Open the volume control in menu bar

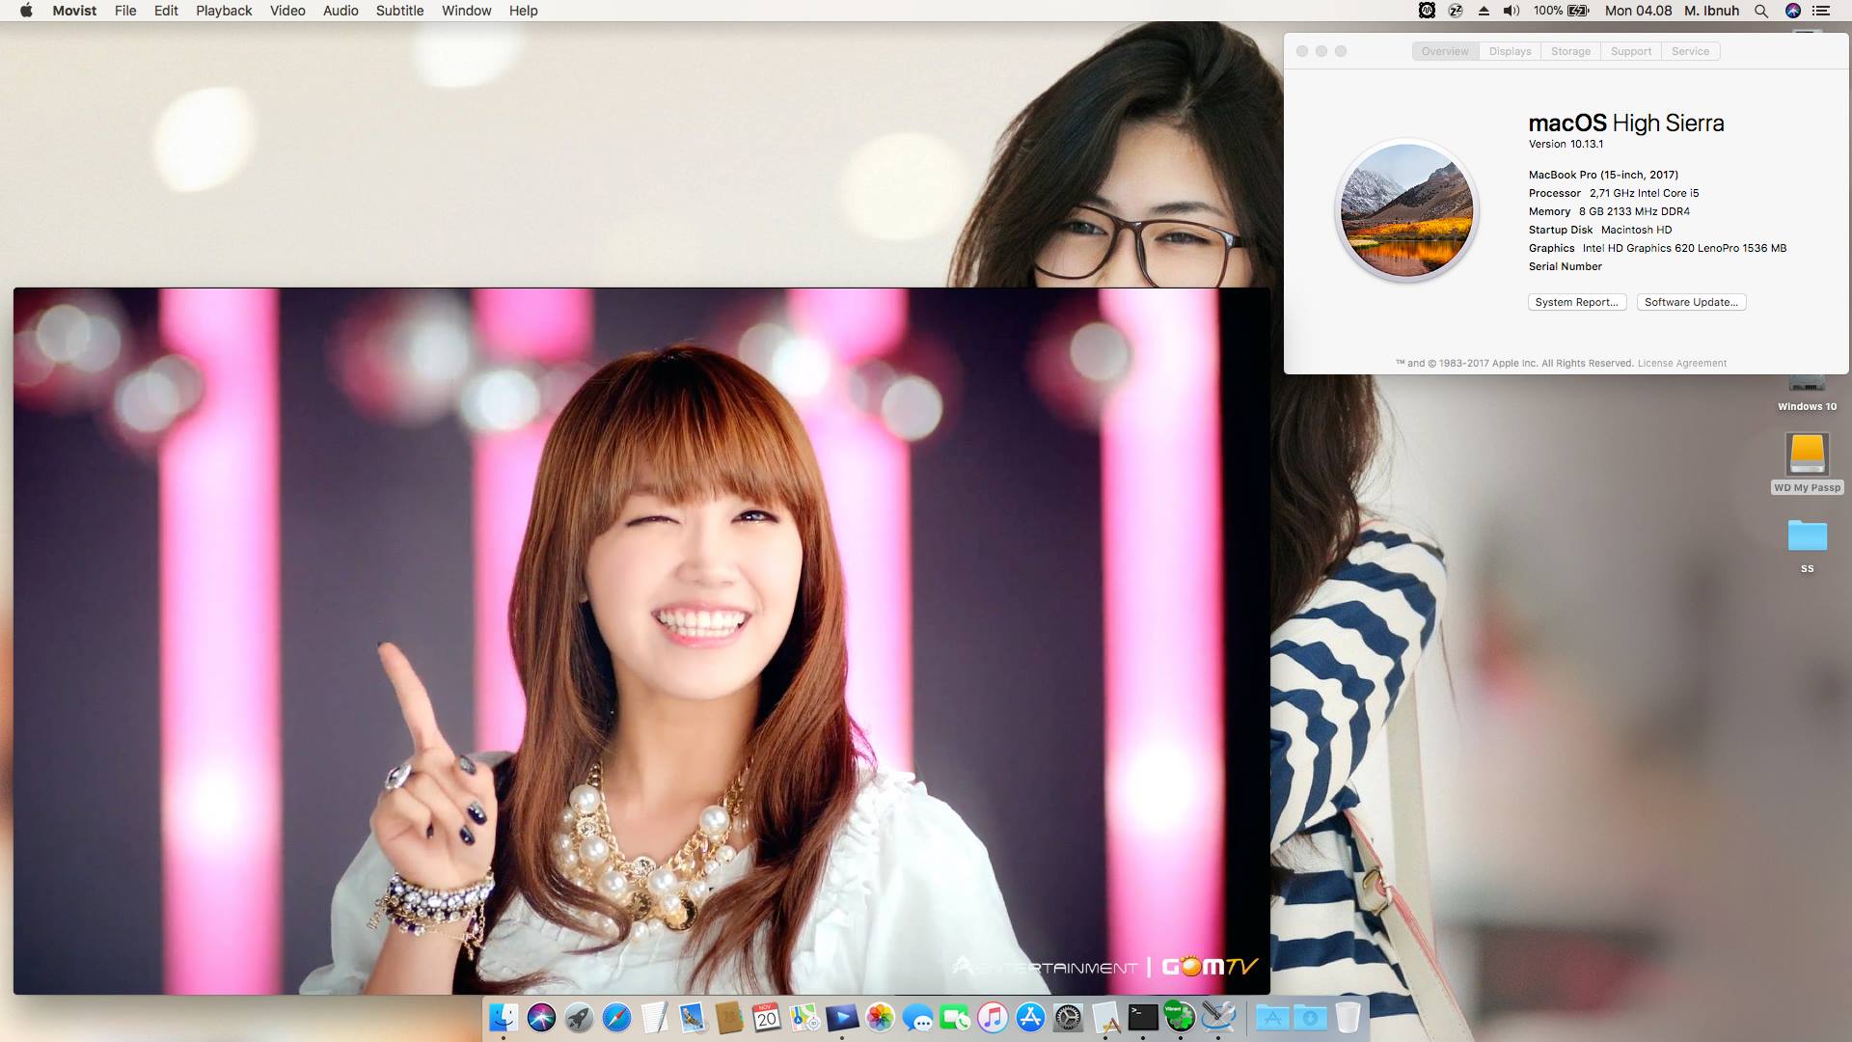(x=1511, y=11)
